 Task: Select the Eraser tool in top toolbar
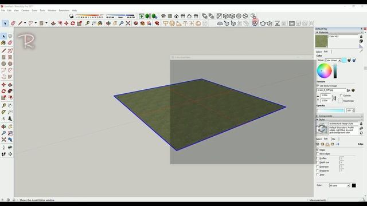coord(13,23)
